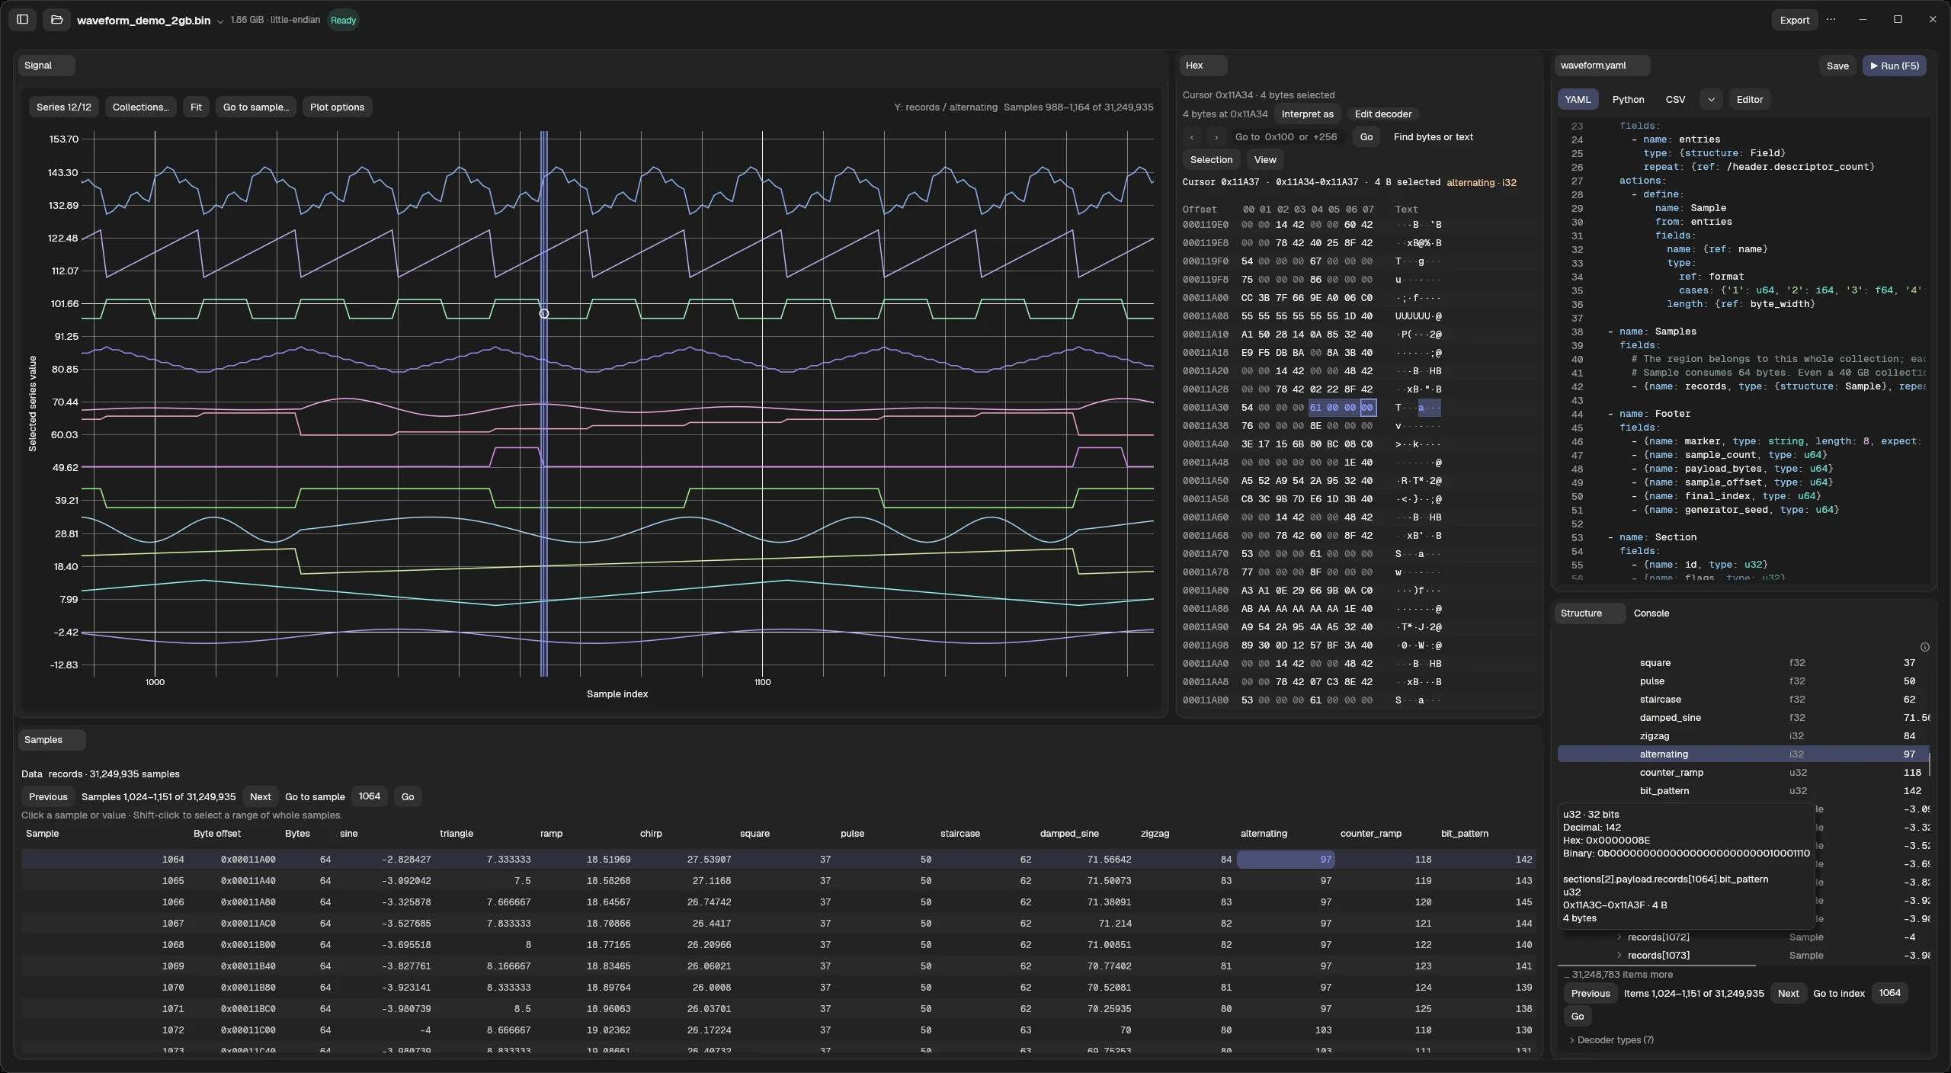Expand Decoder types (7) section
Screen dimensions: 1951x1073
(1610, 1039)
